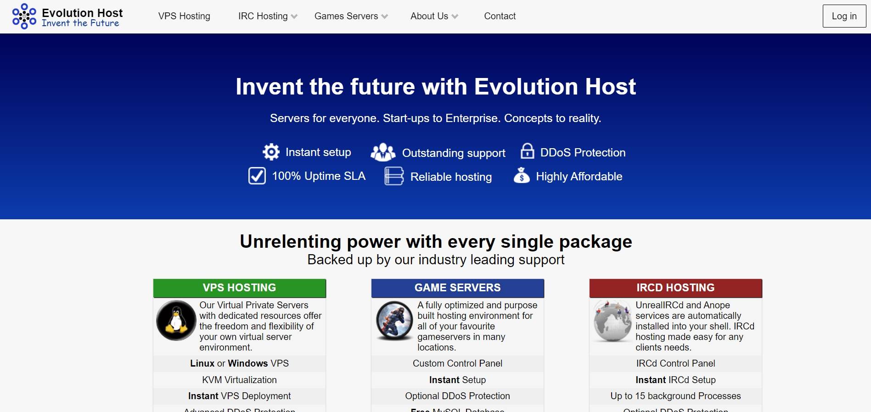The height and width of the screenshot is (412, 871).
Task: Open the About Us menu item
Action: point(429,16)
